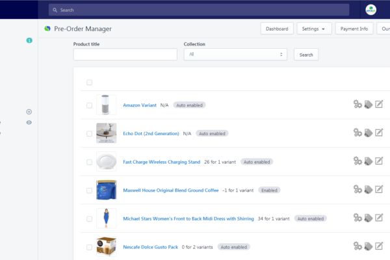Click tag icon for Fast Charge Wireless Stand
Screen dimensions: 390x260
pos(369,161)
